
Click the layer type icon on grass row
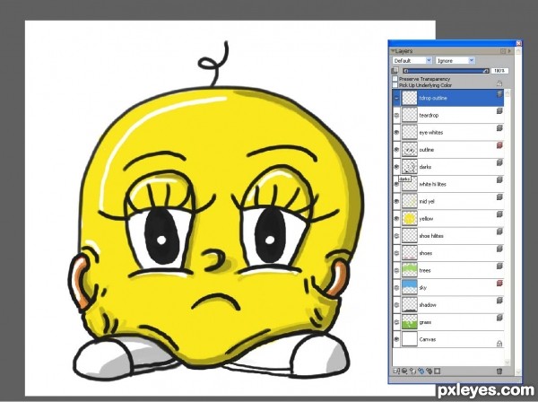point(499,318)
